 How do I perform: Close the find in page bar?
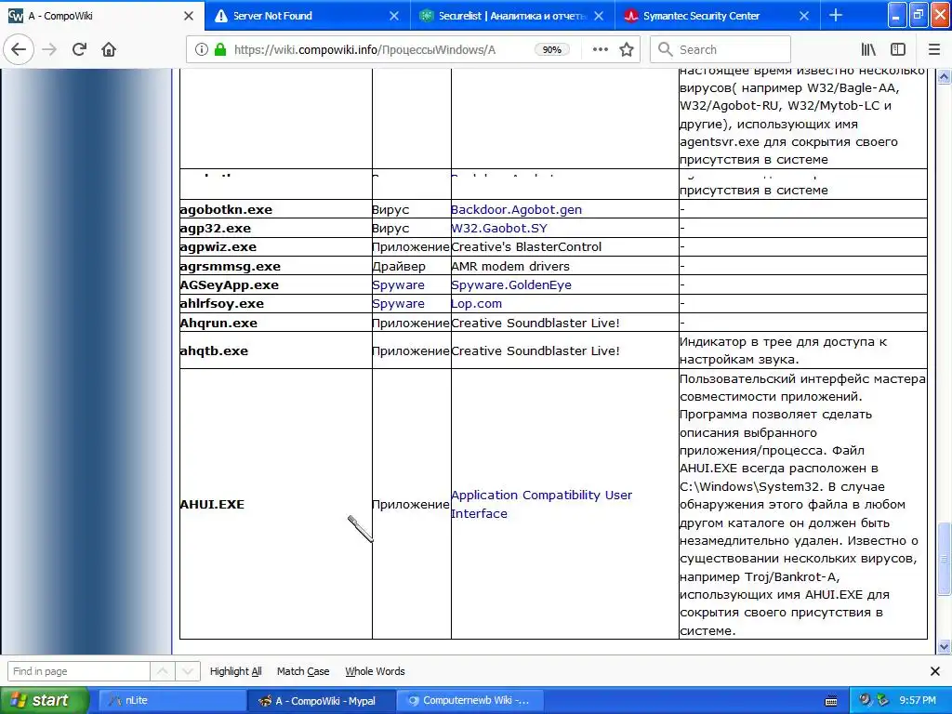935,671
